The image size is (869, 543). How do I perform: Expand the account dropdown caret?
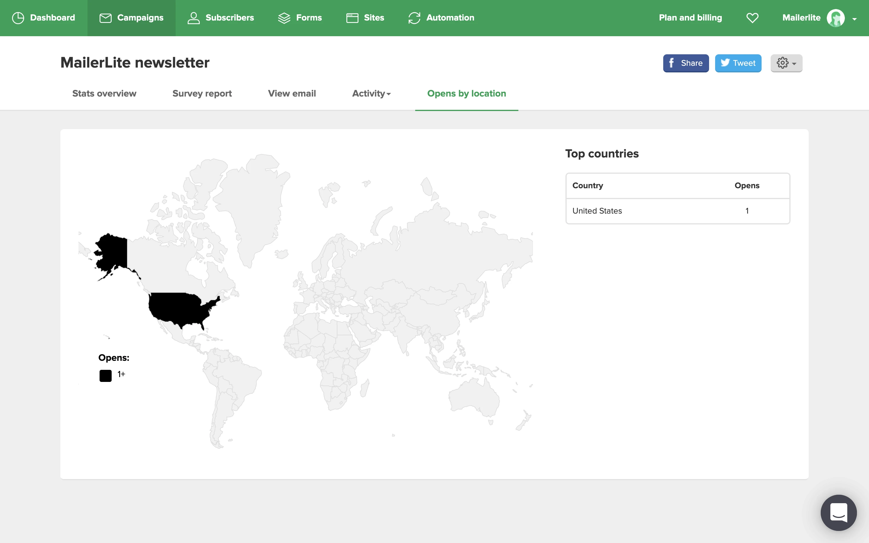pyautogui.click(x=855, y=19)
